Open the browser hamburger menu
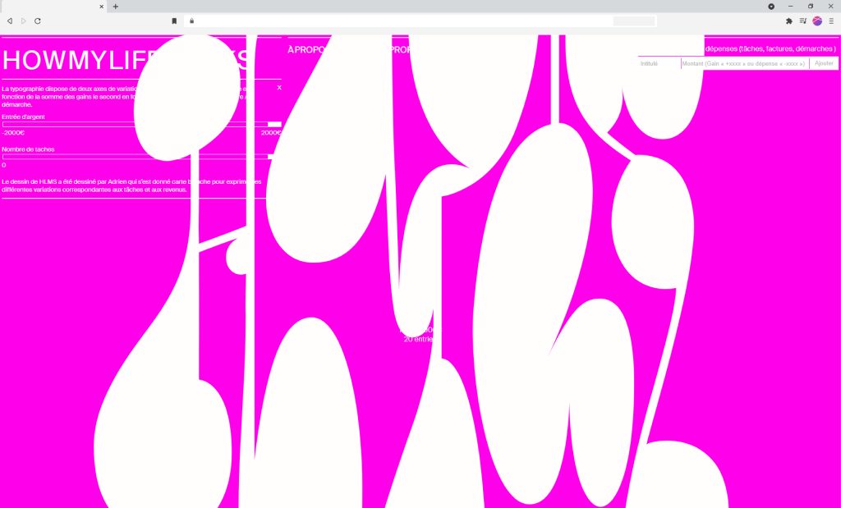This screenshot has height=508, width=841. coord(831,21)
